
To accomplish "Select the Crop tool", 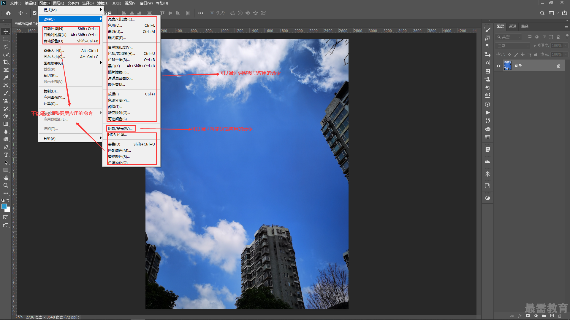I will [x=6, y=62].
